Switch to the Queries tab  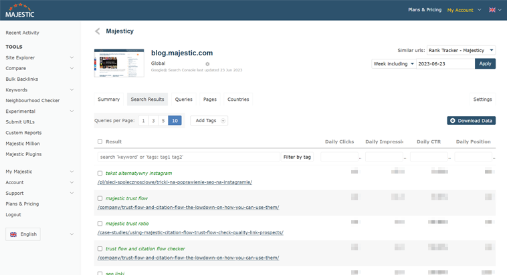point(183,99)
